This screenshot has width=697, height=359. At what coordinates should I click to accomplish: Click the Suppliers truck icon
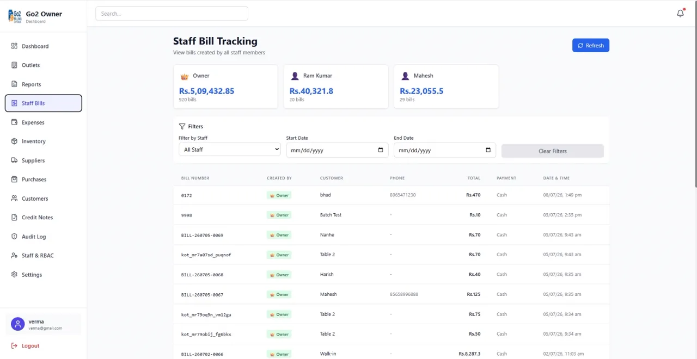14,160
